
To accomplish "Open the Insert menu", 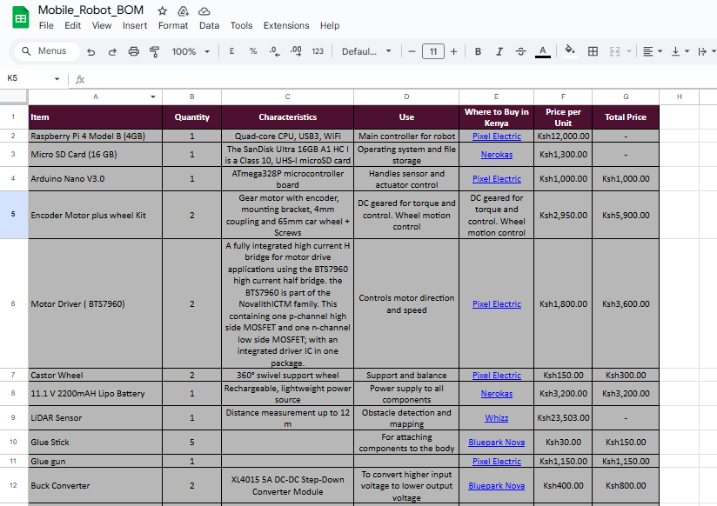I will 135,25.
